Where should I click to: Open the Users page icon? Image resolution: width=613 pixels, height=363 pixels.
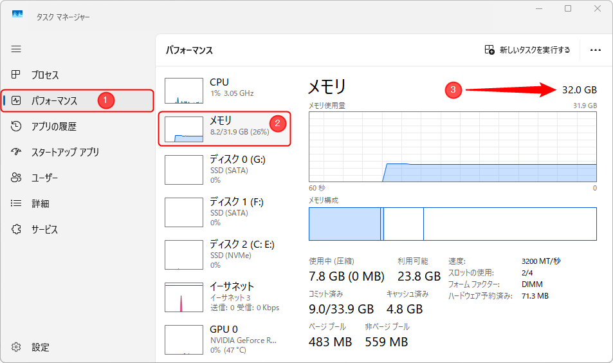(17, 178)
